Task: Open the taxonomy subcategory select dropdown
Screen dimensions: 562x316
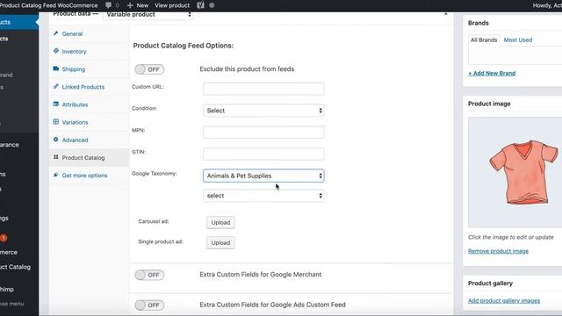Action: point(263,196)
